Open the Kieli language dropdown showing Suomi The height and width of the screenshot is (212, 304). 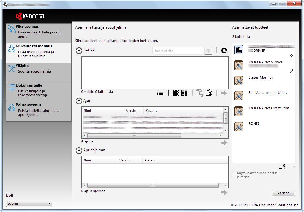coord(29,203)
